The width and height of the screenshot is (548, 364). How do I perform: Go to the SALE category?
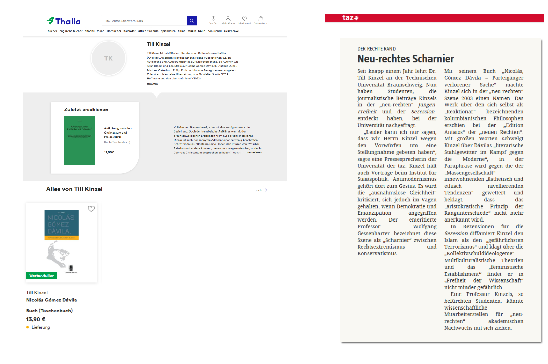[x=201, y=31]
